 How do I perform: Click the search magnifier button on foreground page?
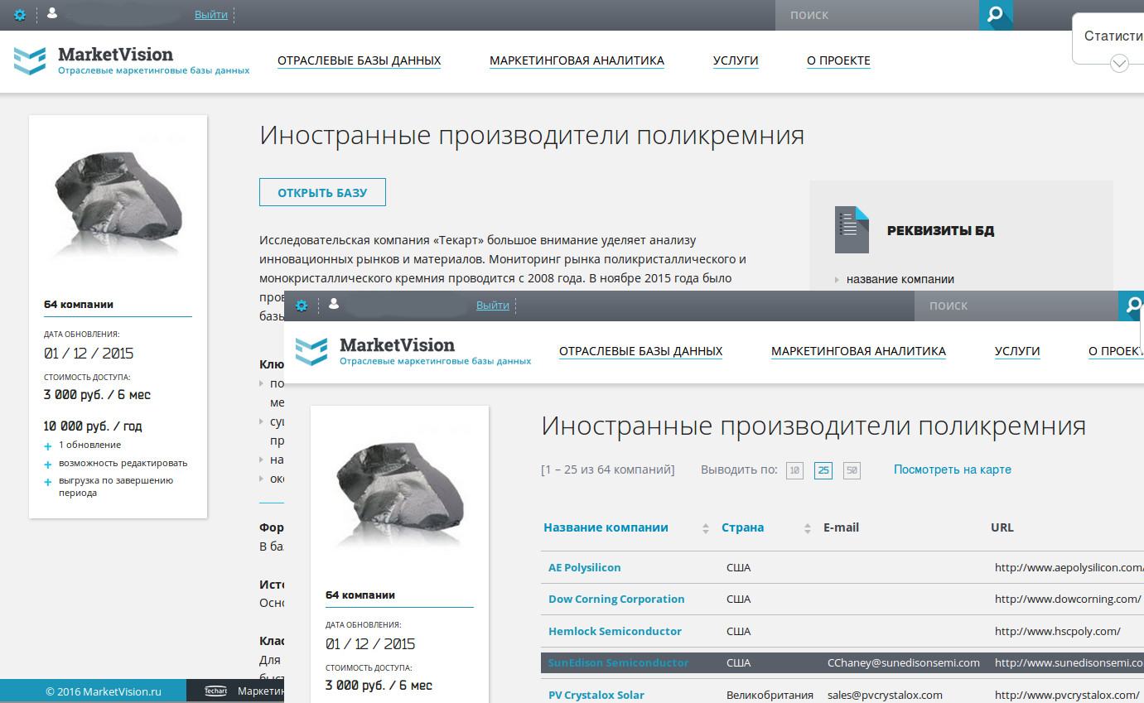coord(1131,306)
